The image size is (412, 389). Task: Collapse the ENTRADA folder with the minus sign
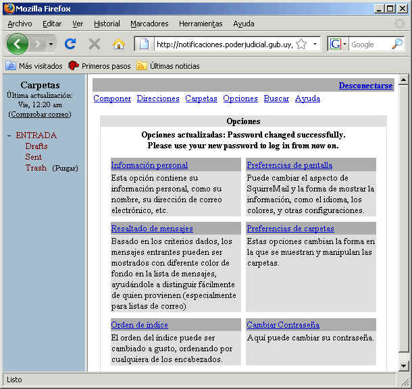[x=9, y=136]
